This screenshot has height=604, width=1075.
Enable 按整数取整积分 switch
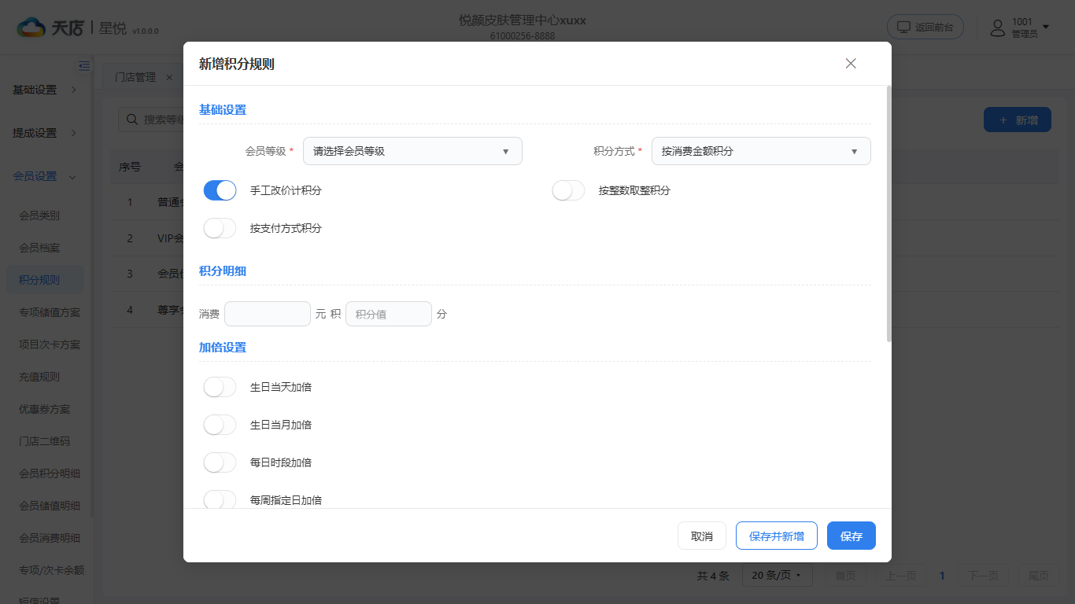click(x=569, y=190)
